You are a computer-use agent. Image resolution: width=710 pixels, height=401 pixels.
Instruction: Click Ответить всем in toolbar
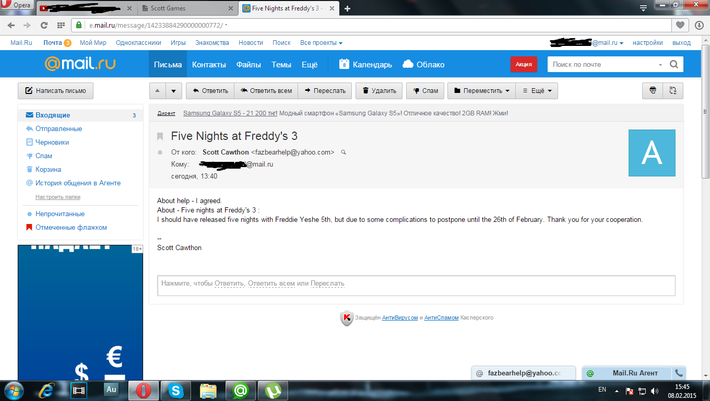pyautogui.click(x=266, y=91)
